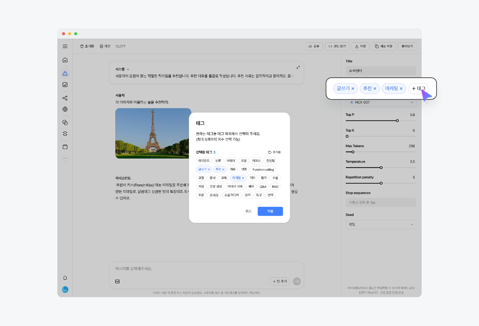Toggle the 에이전트 tag chip
479x326 pixels.
[204, 161]
